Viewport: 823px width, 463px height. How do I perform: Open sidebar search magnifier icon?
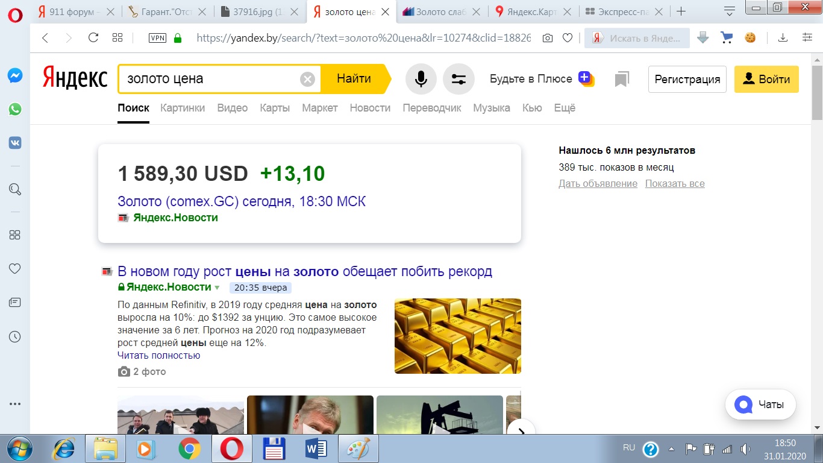[15, 189]
